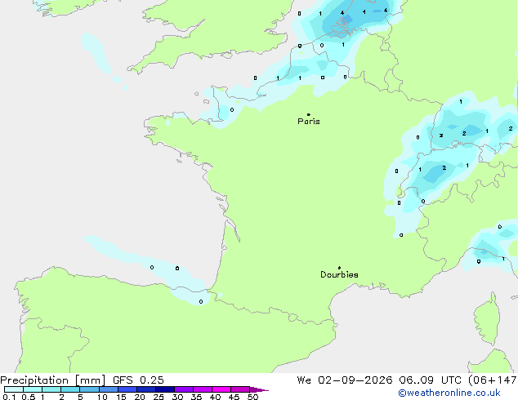This screenshot has width=518, height=400.
Task: Click the Paris city label
Action: click(x=309, y=121)
